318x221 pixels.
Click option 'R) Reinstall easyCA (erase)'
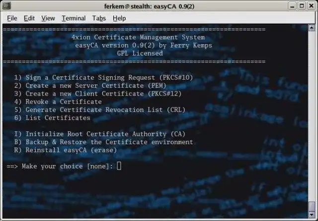[x=66, y=150]
